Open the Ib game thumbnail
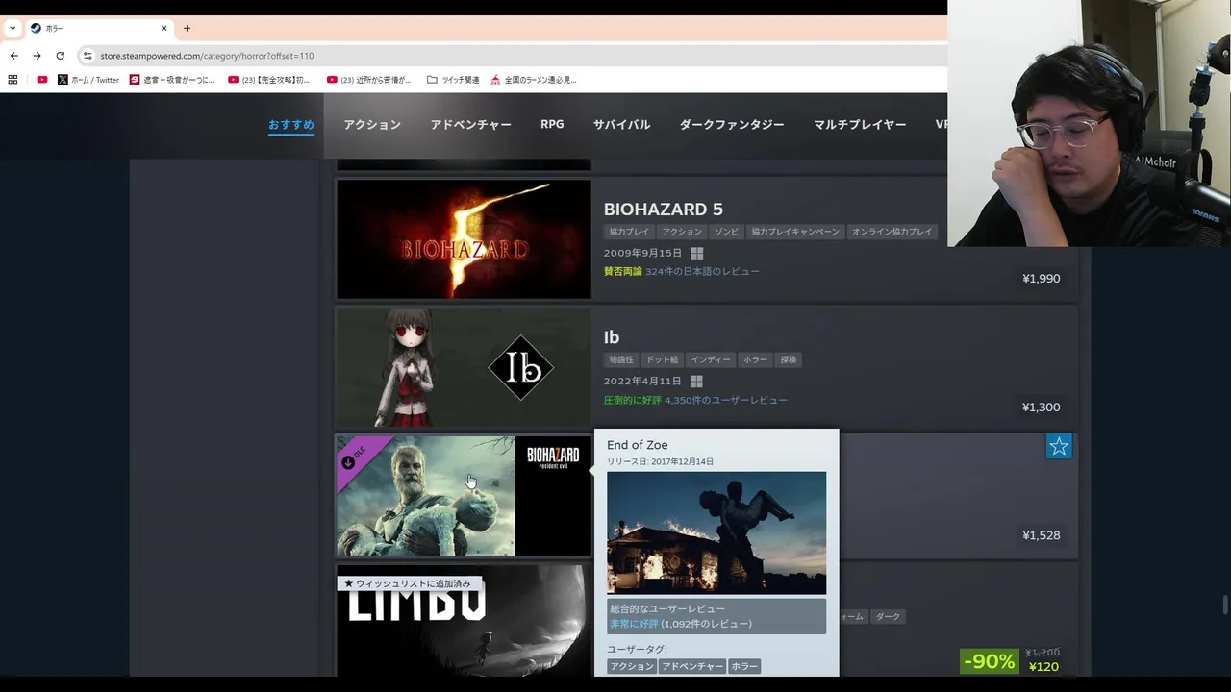The height and width of the screenshot is (692, 1231). click(464, 367)
